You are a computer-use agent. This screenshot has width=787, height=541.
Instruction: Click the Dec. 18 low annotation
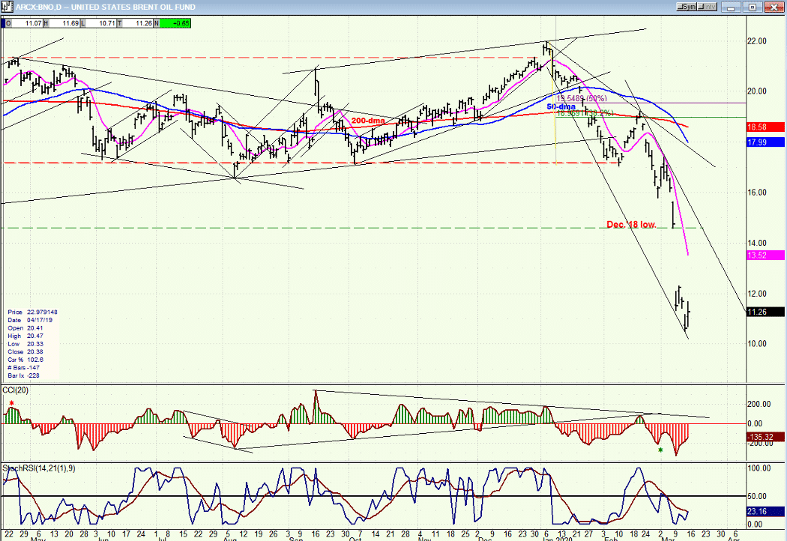point(631,224)
